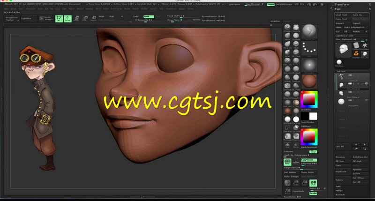Toggle visibility eye of PolySphere subtool

(367, 100)
